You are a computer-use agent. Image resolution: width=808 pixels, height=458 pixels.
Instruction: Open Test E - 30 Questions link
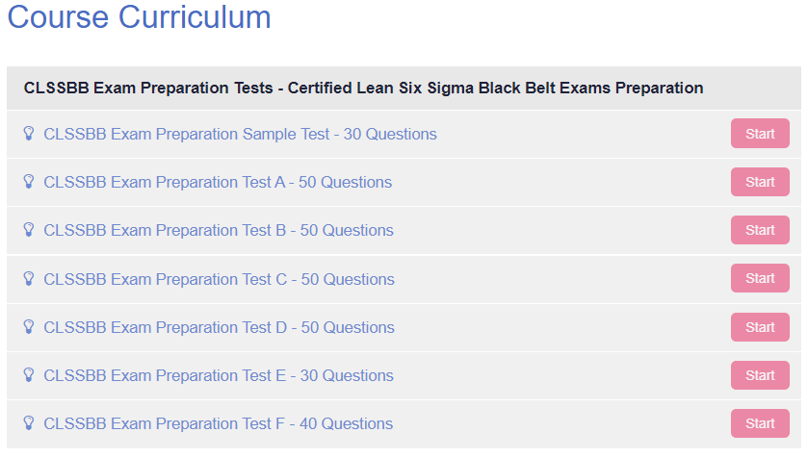(x=219, y=375)
